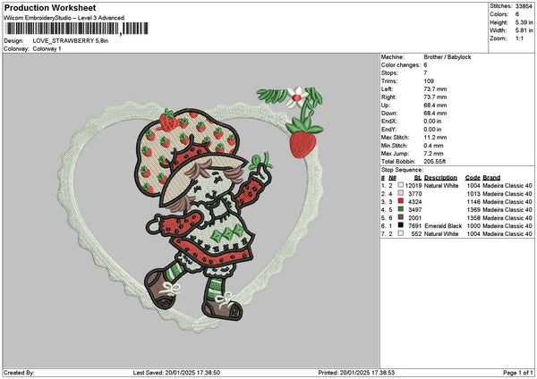Click machine value 'Brother / Babylock'
This screenshot has height=379, width=537.
click(x=447, y=57)
